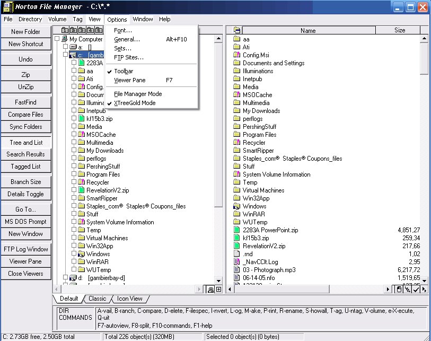Toggle Viewer Pane in the Options menu
This screenshot has height=341, width=431.
151,80
